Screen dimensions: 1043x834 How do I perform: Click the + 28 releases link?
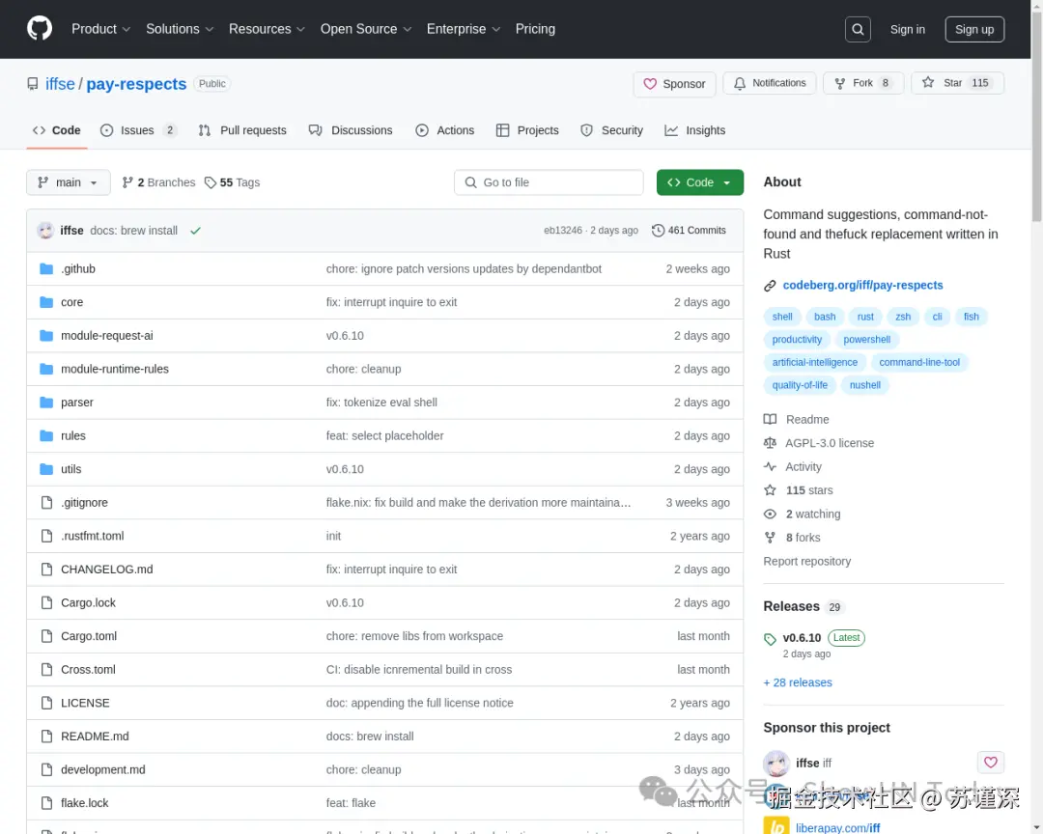(x=798, y=682)
